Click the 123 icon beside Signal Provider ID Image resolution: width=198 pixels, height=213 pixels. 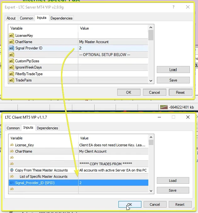(11, 48)
